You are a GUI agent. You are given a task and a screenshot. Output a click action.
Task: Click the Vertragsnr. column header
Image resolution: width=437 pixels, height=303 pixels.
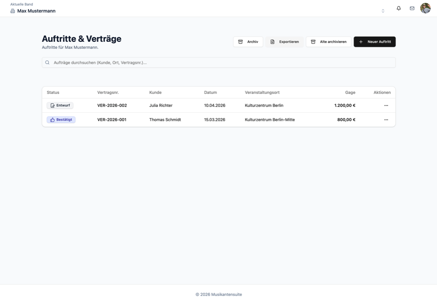[108, 92]
